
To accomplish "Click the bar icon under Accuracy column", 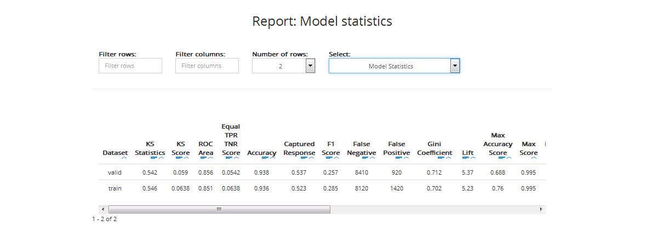I will click(265, 158).
